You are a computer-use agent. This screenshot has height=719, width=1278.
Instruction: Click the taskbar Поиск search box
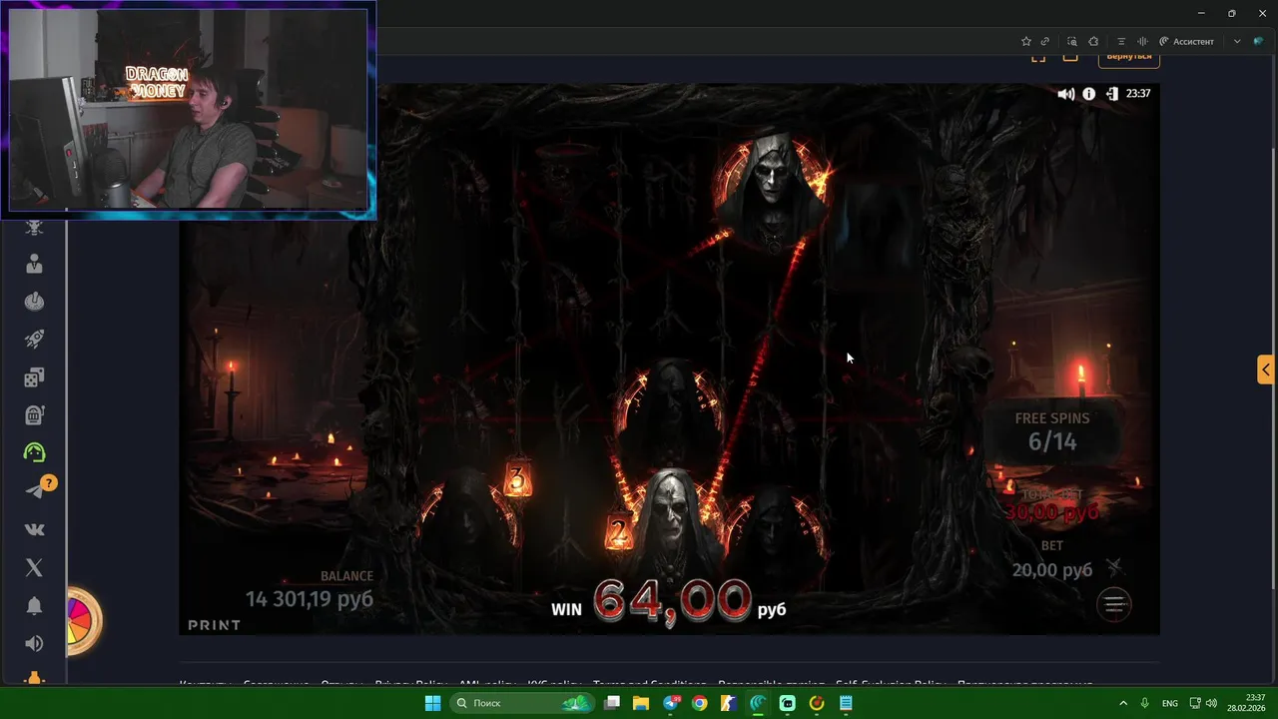pyautogui.click(x=522, y=703)
